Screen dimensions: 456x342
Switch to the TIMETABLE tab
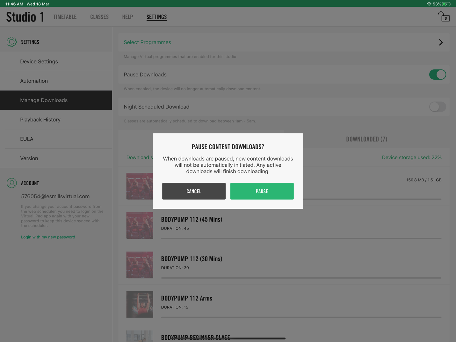(65, 17)
